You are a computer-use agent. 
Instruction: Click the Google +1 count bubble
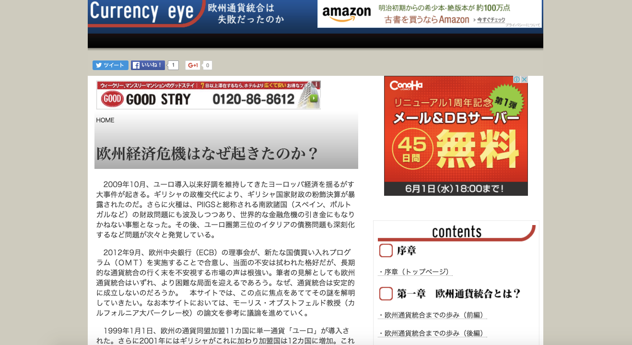207,65
